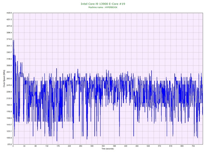
Task: Click the 2298.4 y-axis value
Action: pos(9,92)
